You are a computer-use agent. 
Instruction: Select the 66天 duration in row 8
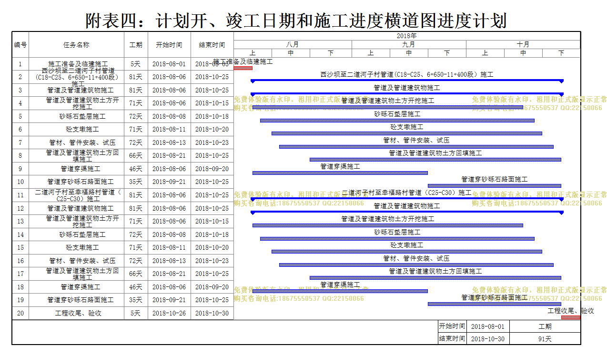[x=136, y=155]
